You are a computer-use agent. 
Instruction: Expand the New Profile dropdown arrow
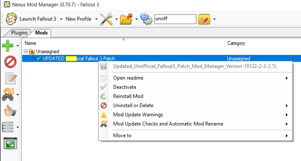point(96,19)
